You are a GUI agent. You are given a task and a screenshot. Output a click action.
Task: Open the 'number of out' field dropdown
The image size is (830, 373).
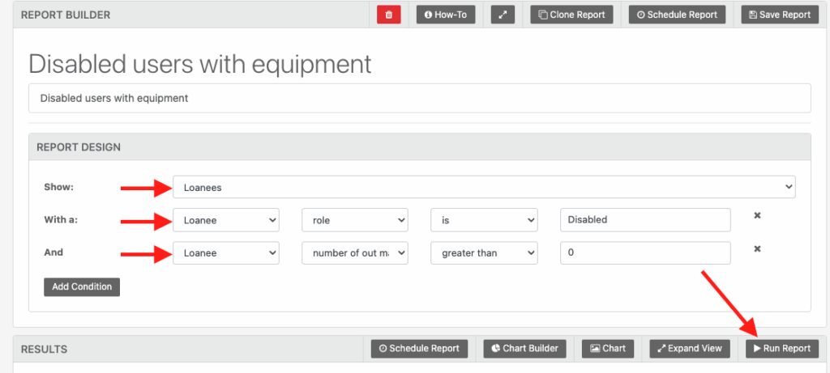355,253
